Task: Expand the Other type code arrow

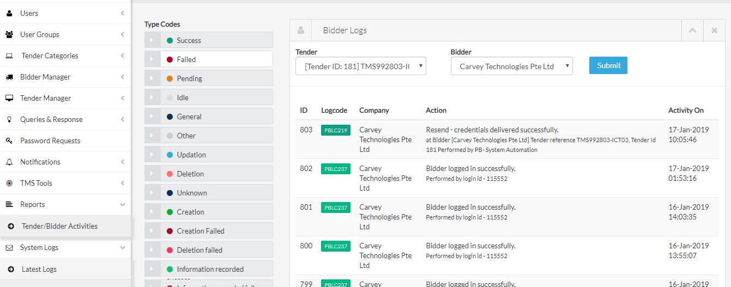Action: pos(152,136)
